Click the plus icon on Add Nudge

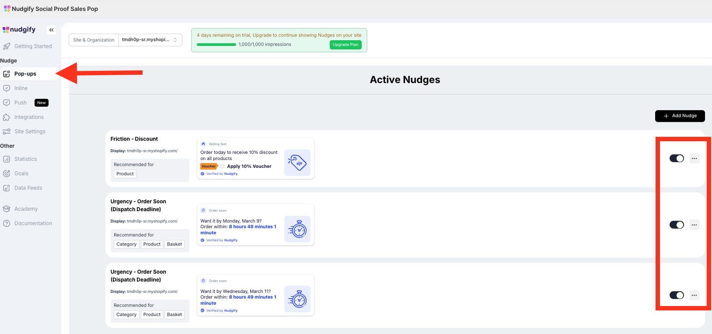666,116
